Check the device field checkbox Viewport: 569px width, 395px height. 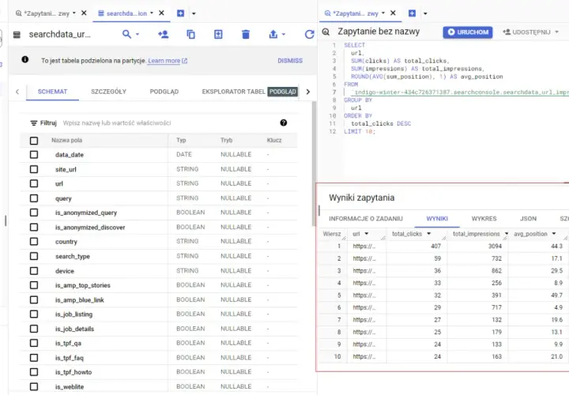34,271
